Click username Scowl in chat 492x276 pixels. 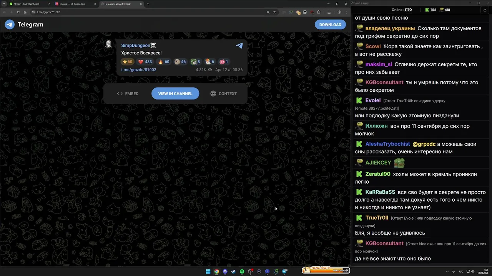pyautogui.click(x=373, y=46)
